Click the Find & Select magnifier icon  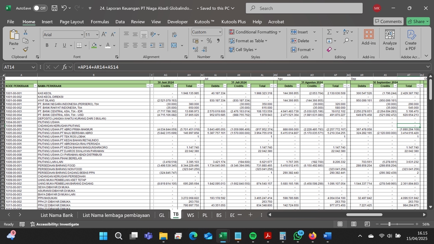click(x=346, y=41)
